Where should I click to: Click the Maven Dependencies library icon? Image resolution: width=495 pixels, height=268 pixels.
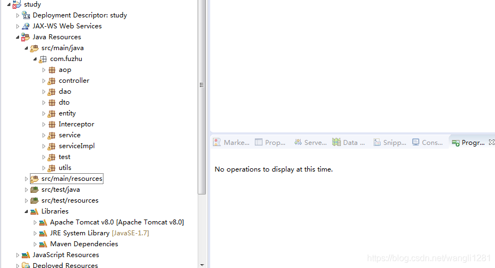tap(43, 245)
